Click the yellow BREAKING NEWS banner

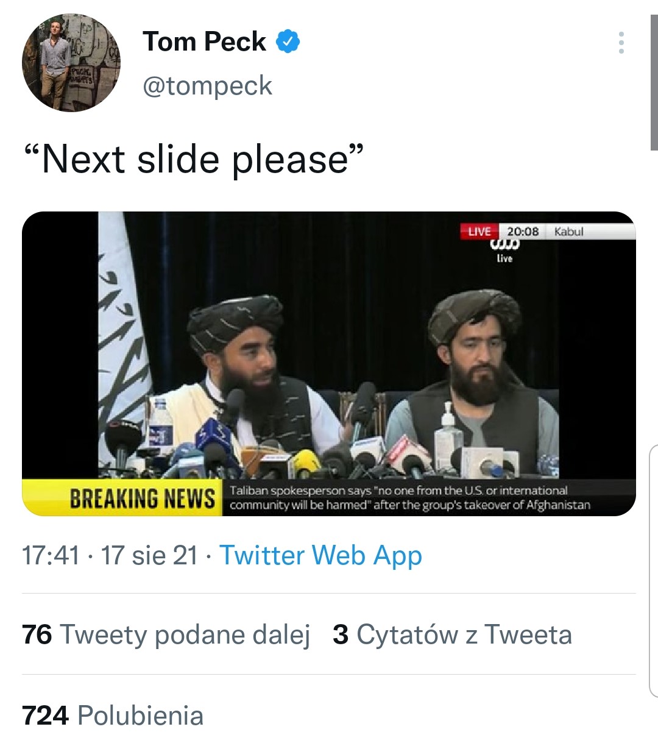(x=141, y=499)
